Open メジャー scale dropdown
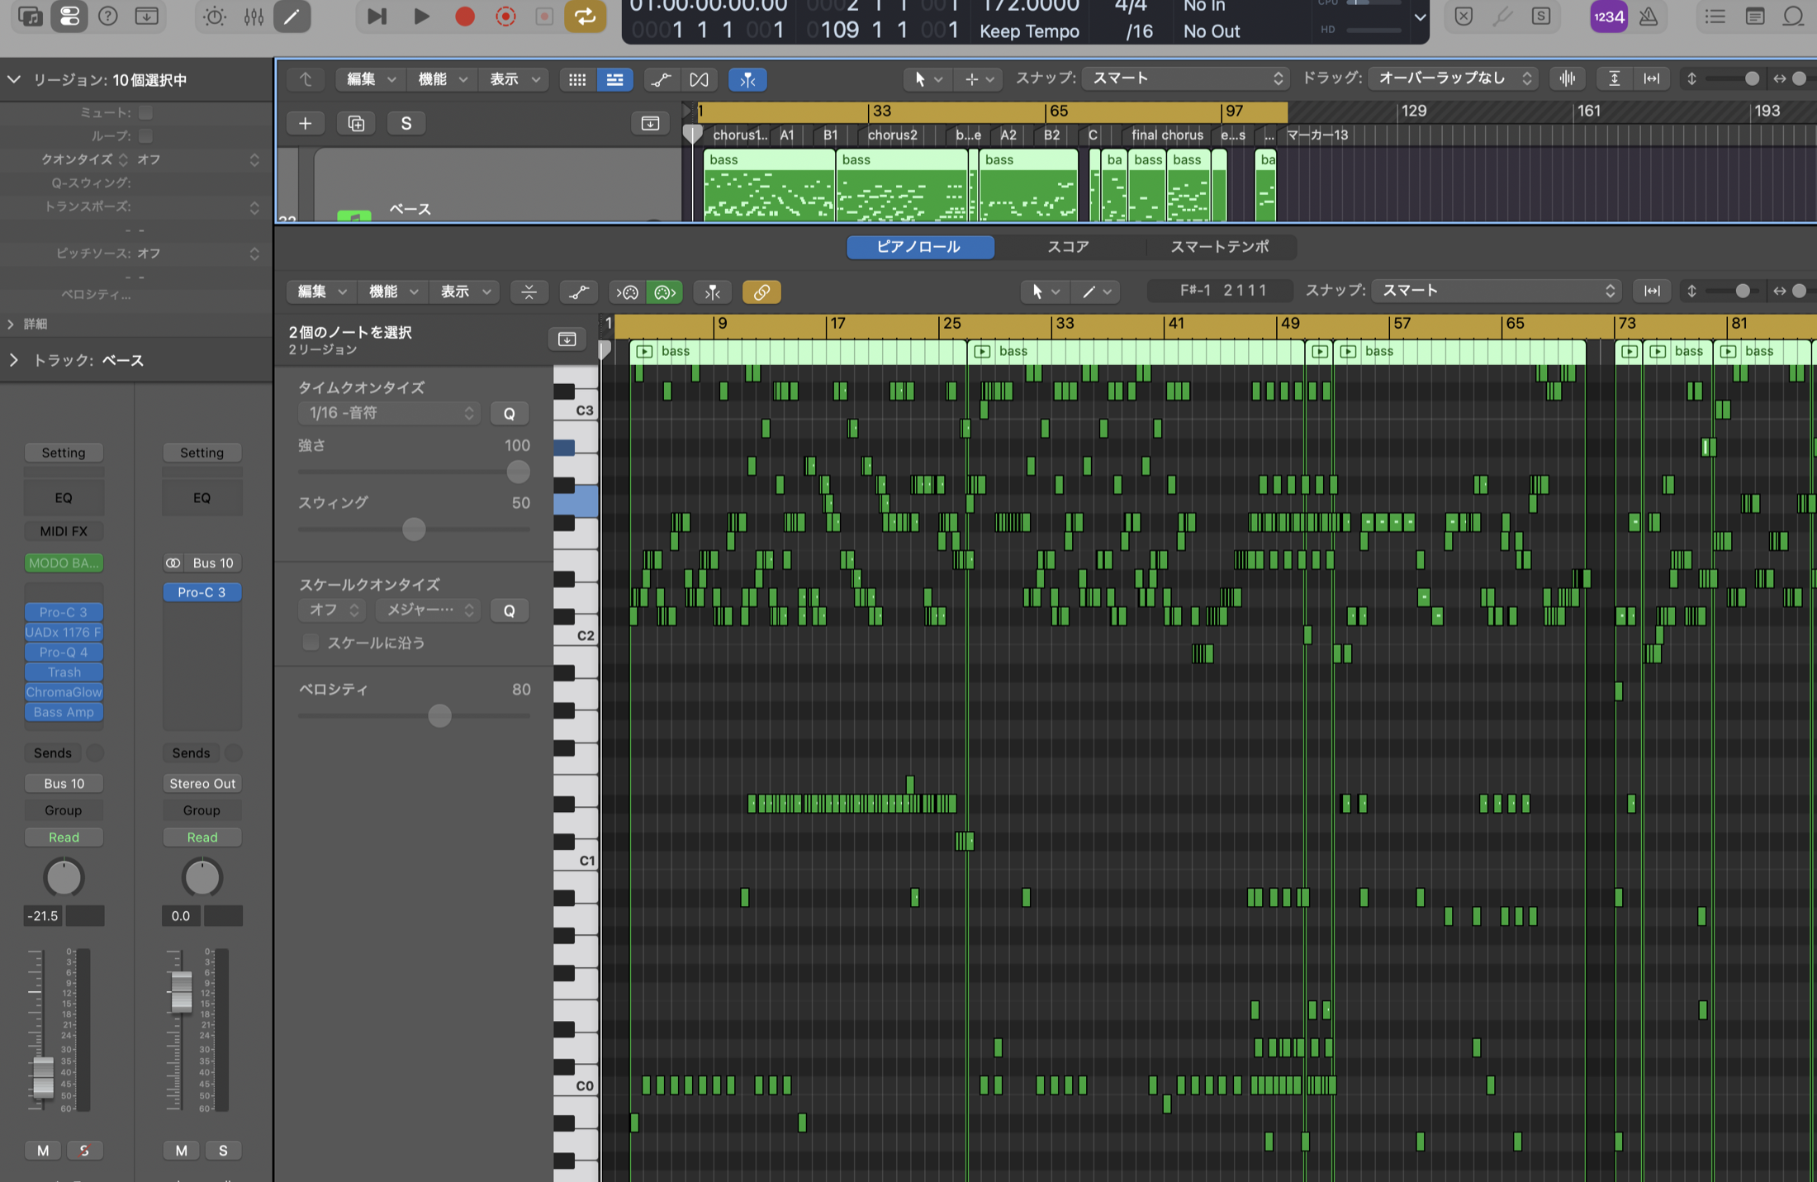This screenshot has height=1182, width=1817. (x=429, y=610)
